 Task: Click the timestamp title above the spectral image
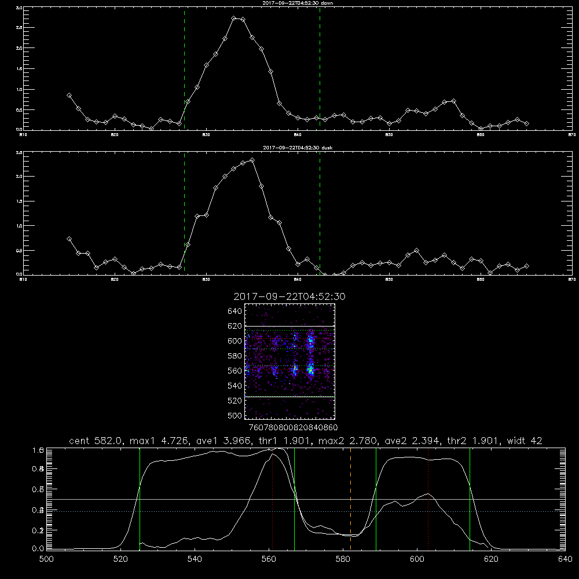(289, 296)
